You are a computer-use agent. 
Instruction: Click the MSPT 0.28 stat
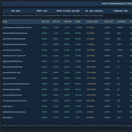42,11
